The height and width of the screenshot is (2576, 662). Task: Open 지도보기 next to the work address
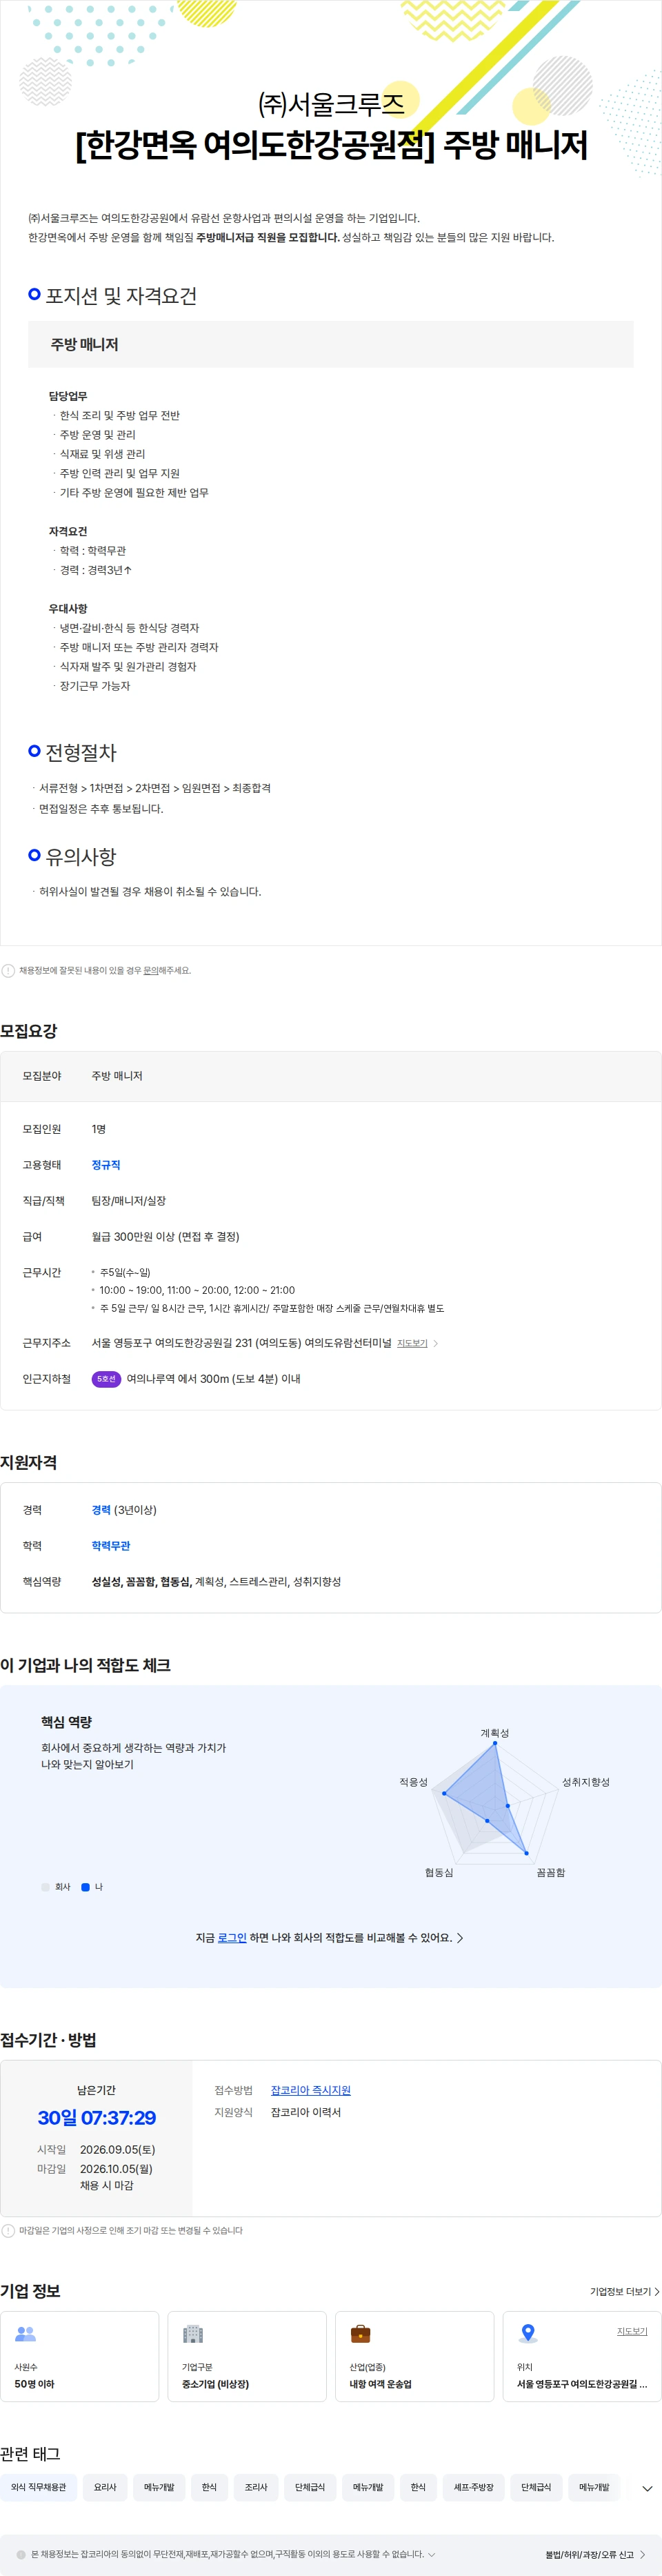[x=412, y=1343]
